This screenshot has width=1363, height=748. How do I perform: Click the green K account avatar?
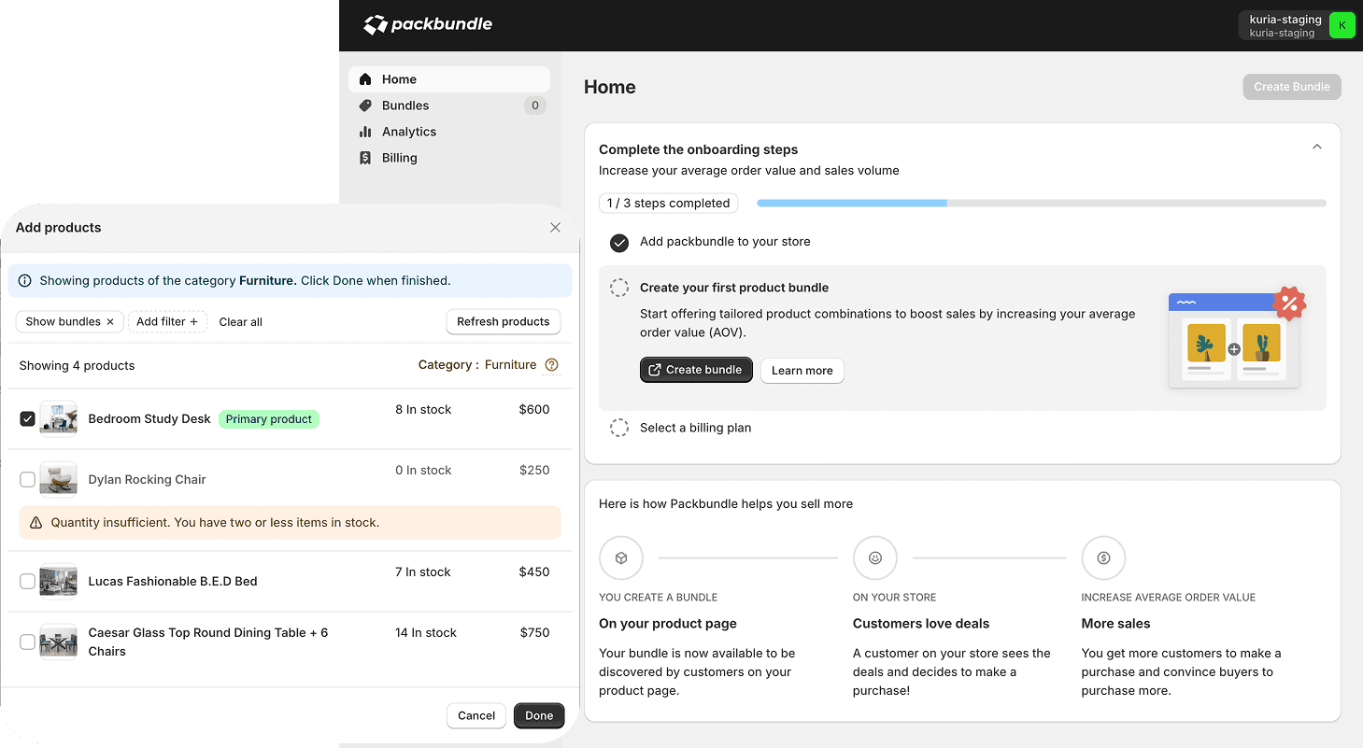pyautogui.click(x=1342, y=25)
